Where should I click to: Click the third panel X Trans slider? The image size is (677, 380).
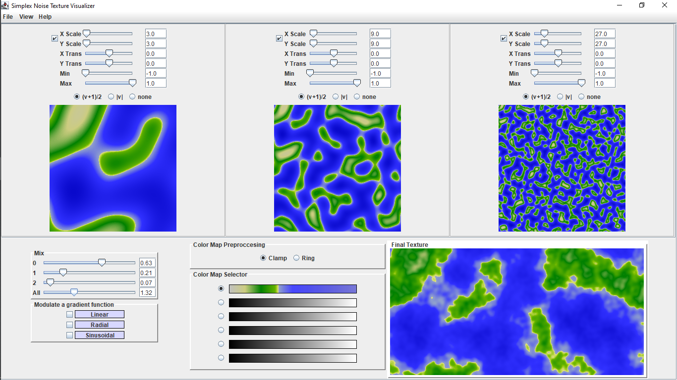(558, 53)
